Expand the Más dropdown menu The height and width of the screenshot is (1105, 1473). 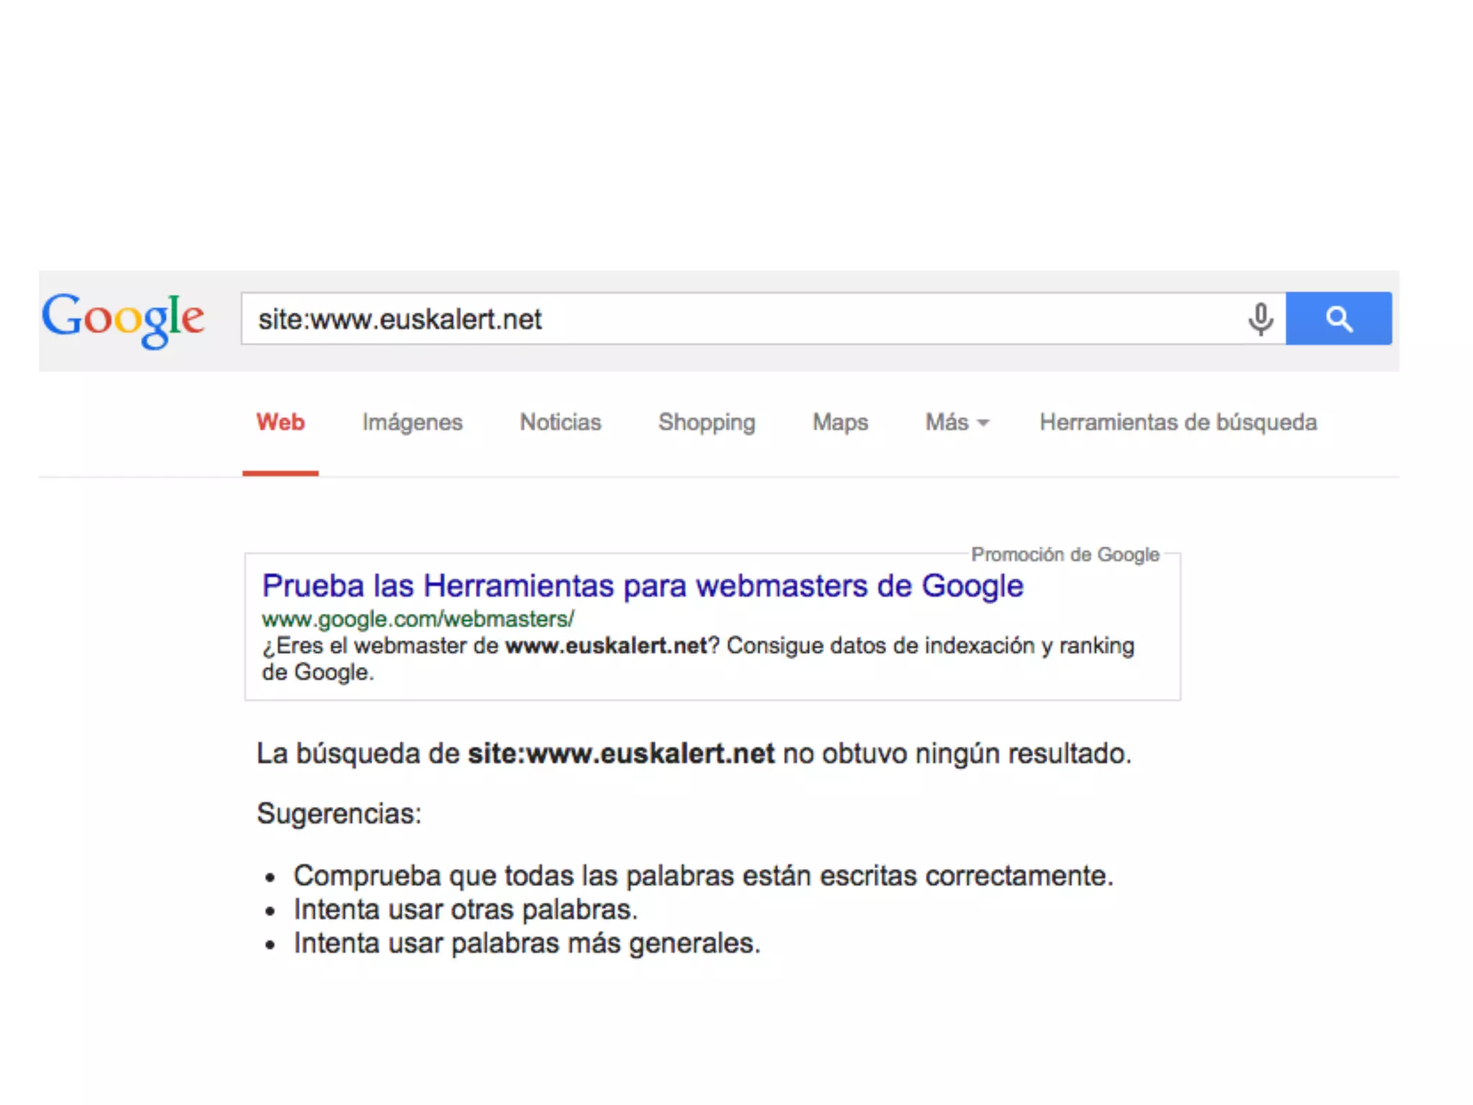pyautogui.click(x=957, y=422)
